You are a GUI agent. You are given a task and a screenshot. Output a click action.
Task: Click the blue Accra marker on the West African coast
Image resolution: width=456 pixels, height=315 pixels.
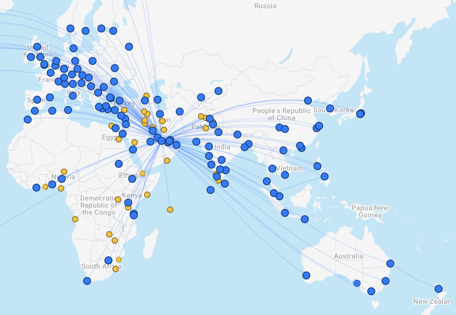(52, 184)
